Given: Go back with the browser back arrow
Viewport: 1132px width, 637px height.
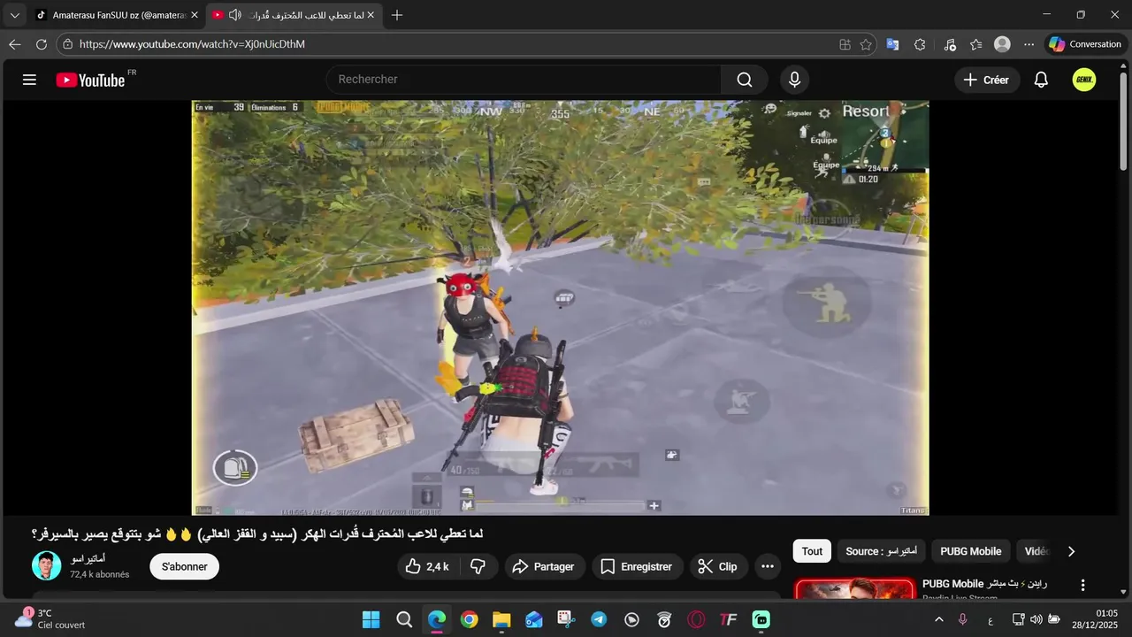Looking at the screenshot, I should [x=15, y=44].
